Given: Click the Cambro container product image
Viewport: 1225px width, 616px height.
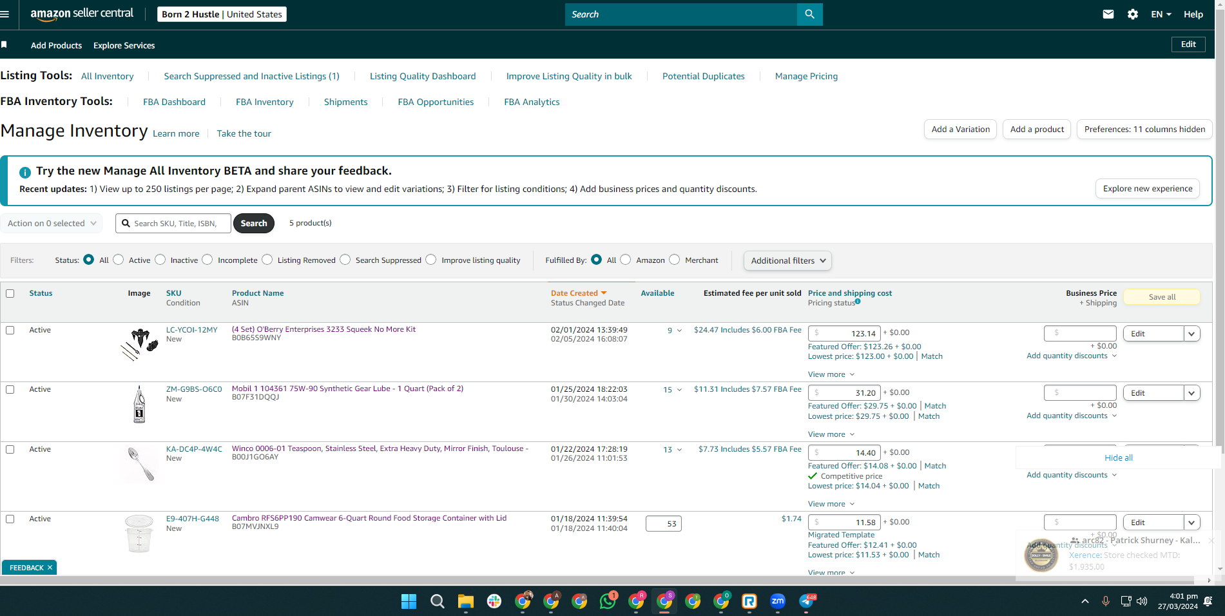Looking at the screenshot, I should click(x=139, y=534).
